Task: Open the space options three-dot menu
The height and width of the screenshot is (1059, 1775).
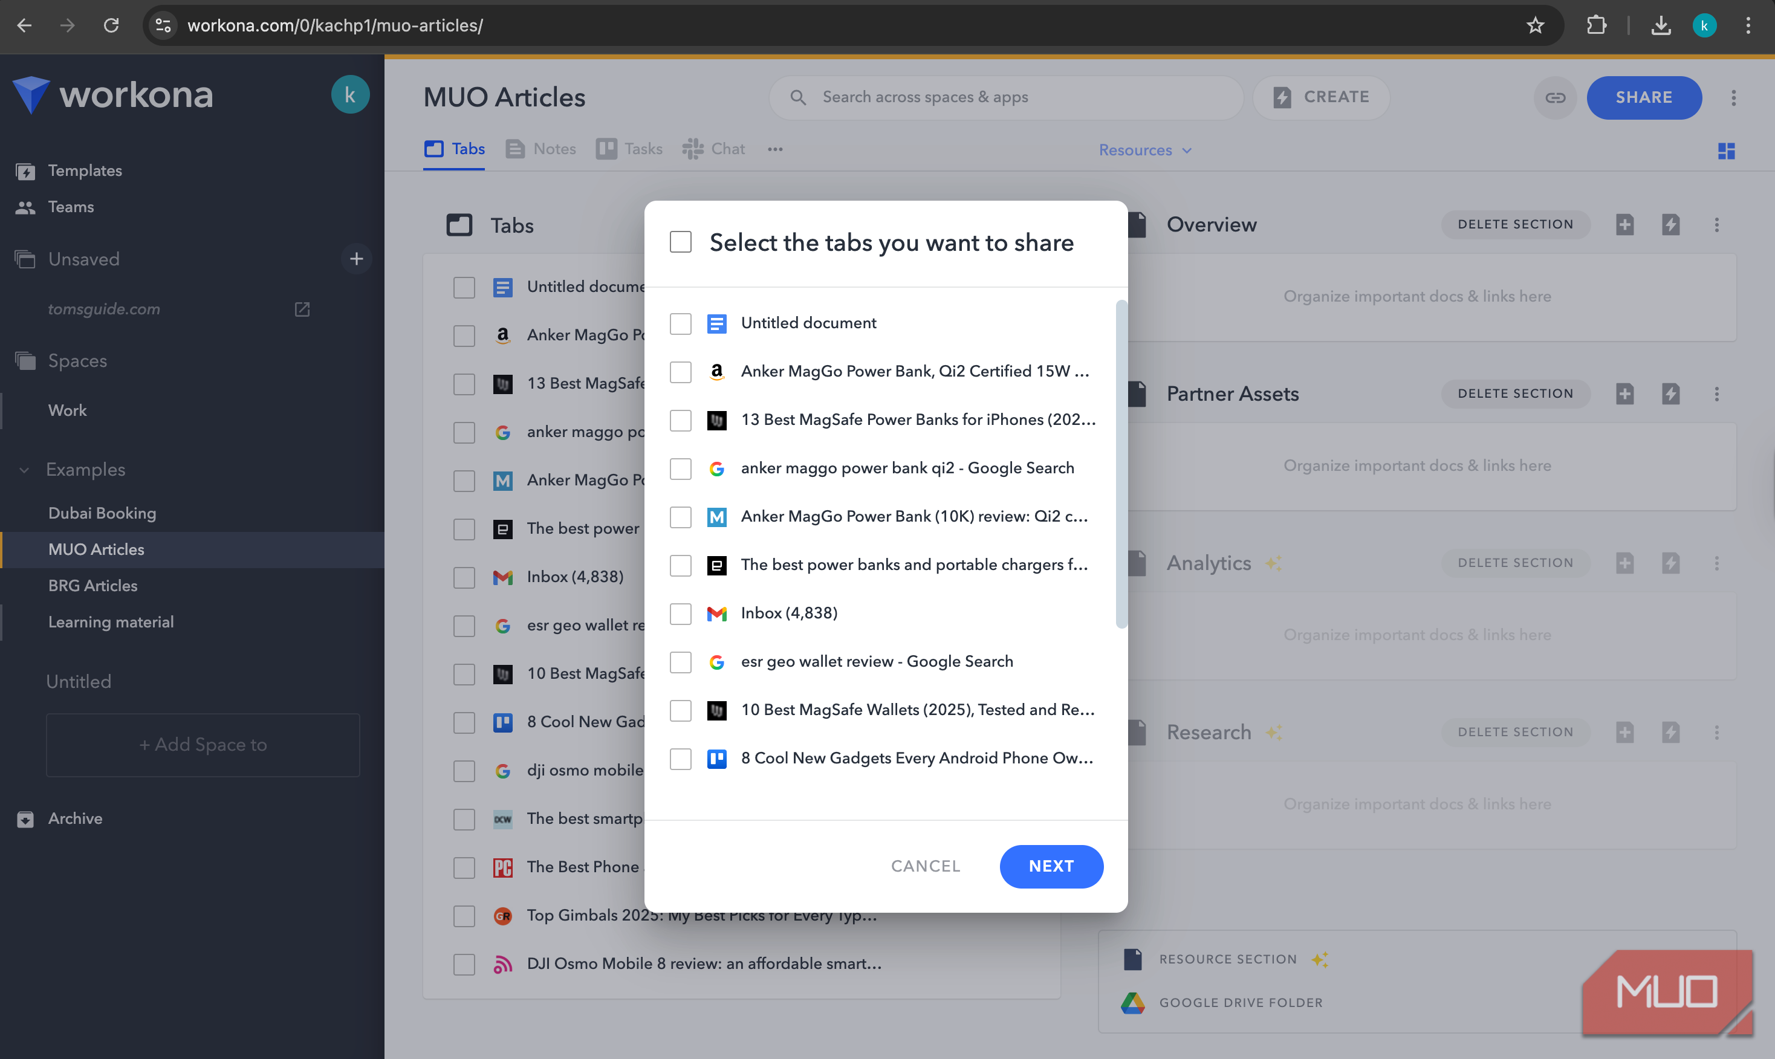Action: [1733, 98]
